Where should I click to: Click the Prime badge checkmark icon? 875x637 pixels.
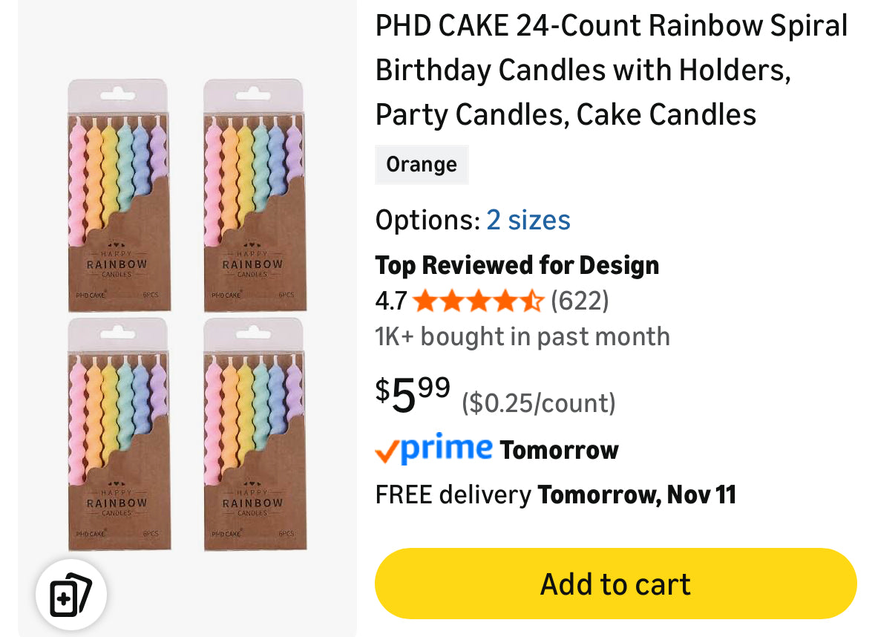point(388,448)
